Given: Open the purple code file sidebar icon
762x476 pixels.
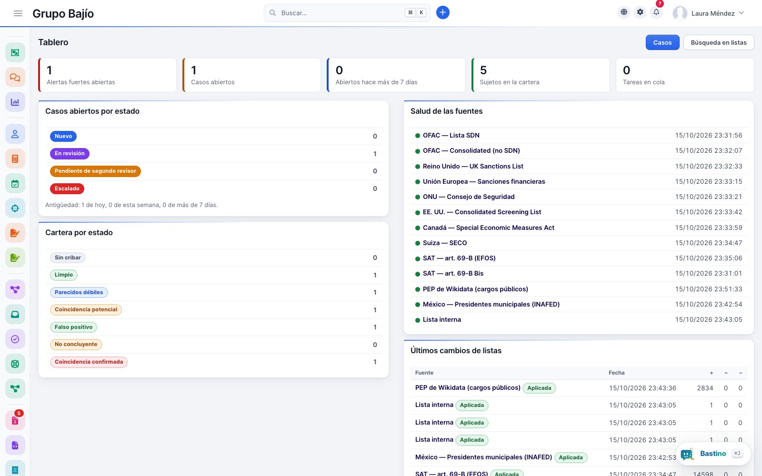Looking at the screenshot, I should point(15,445).
